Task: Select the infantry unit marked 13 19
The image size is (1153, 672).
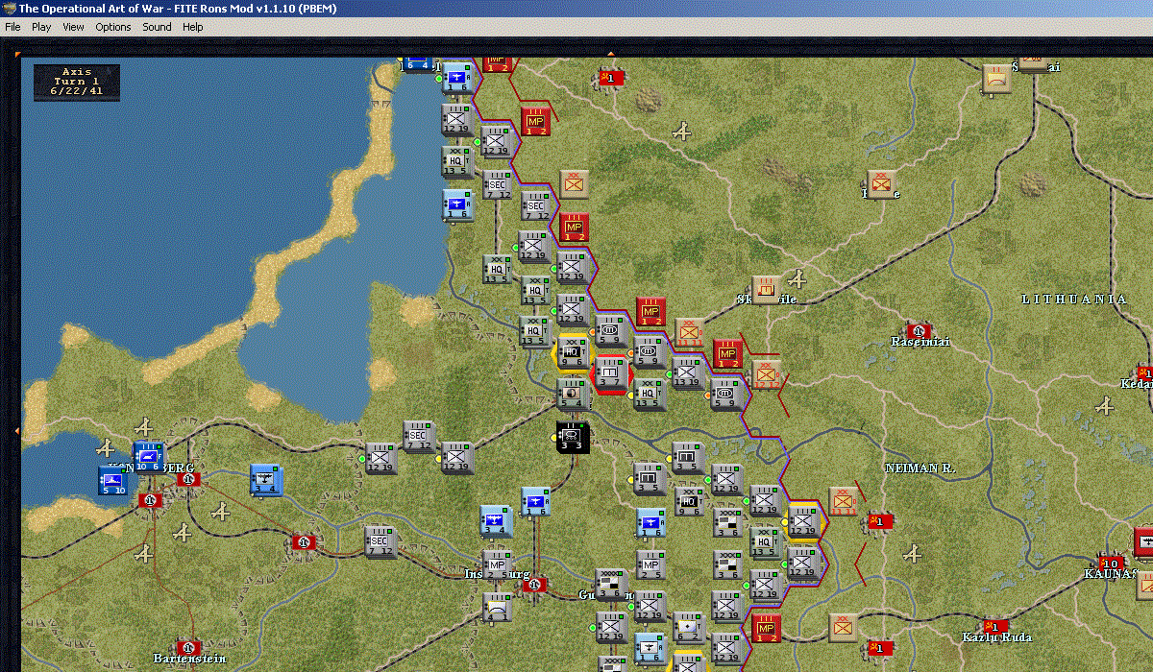Action: click(x=688, y=372)
